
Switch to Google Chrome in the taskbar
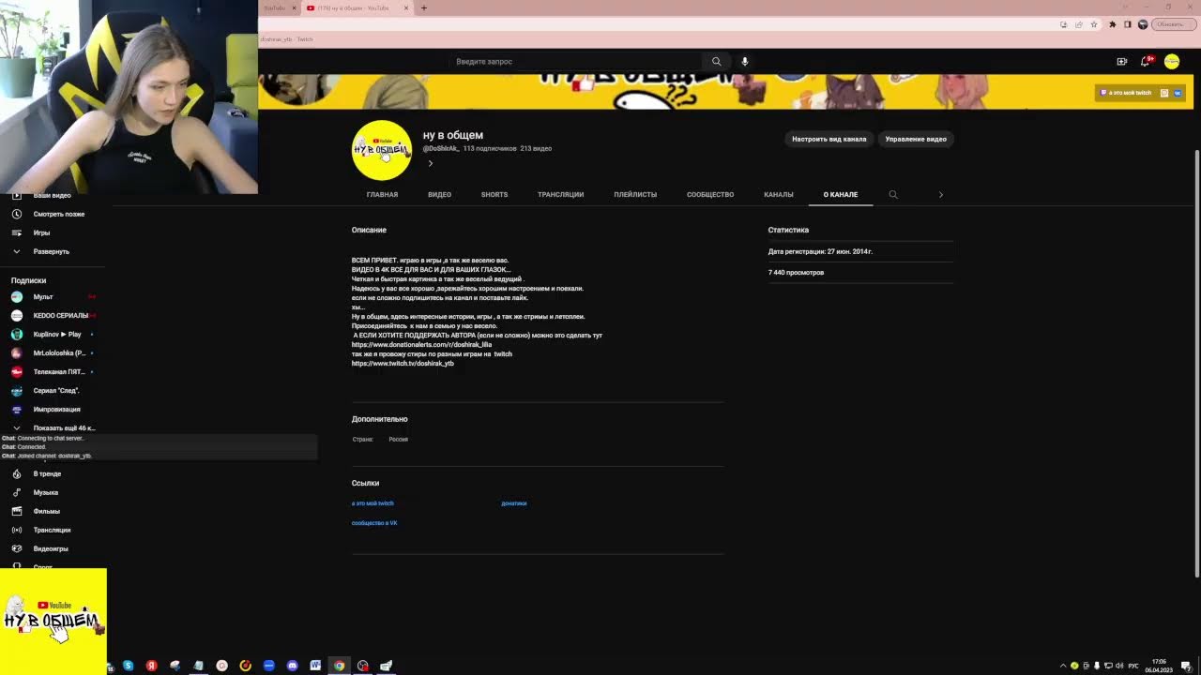339,666
